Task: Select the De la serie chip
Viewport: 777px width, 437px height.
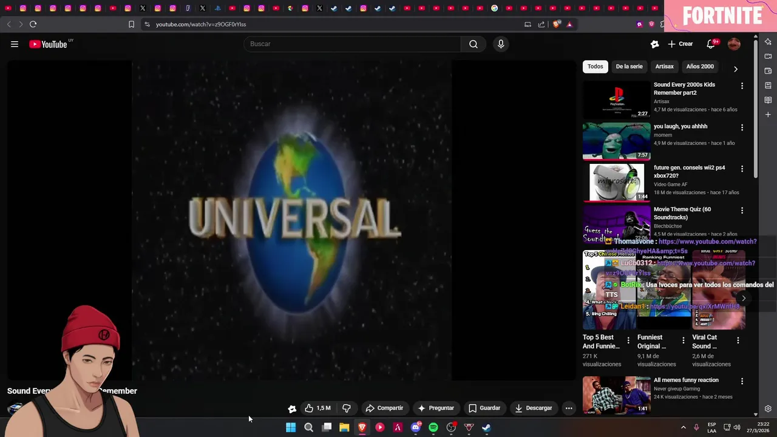Action: (x=629, y=67)
